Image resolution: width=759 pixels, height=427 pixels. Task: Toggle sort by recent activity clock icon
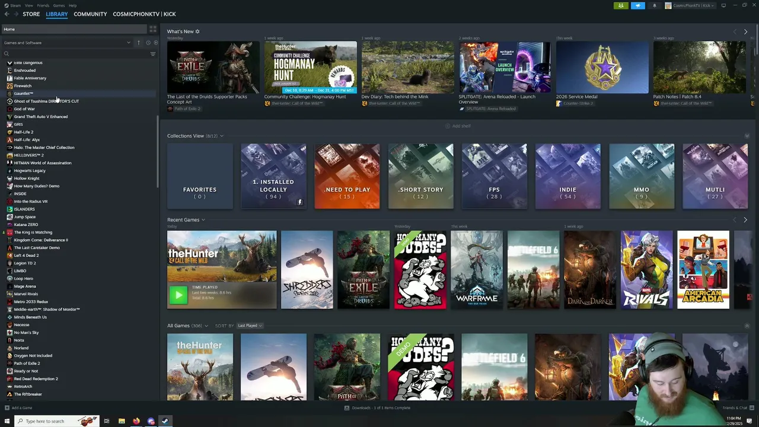click(148, 43)
